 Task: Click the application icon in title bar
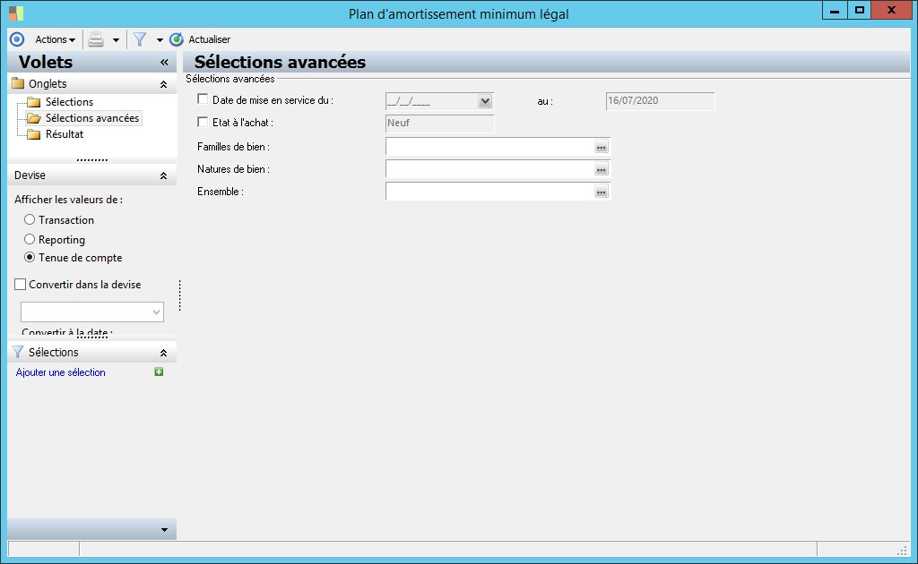pos(16,13)
